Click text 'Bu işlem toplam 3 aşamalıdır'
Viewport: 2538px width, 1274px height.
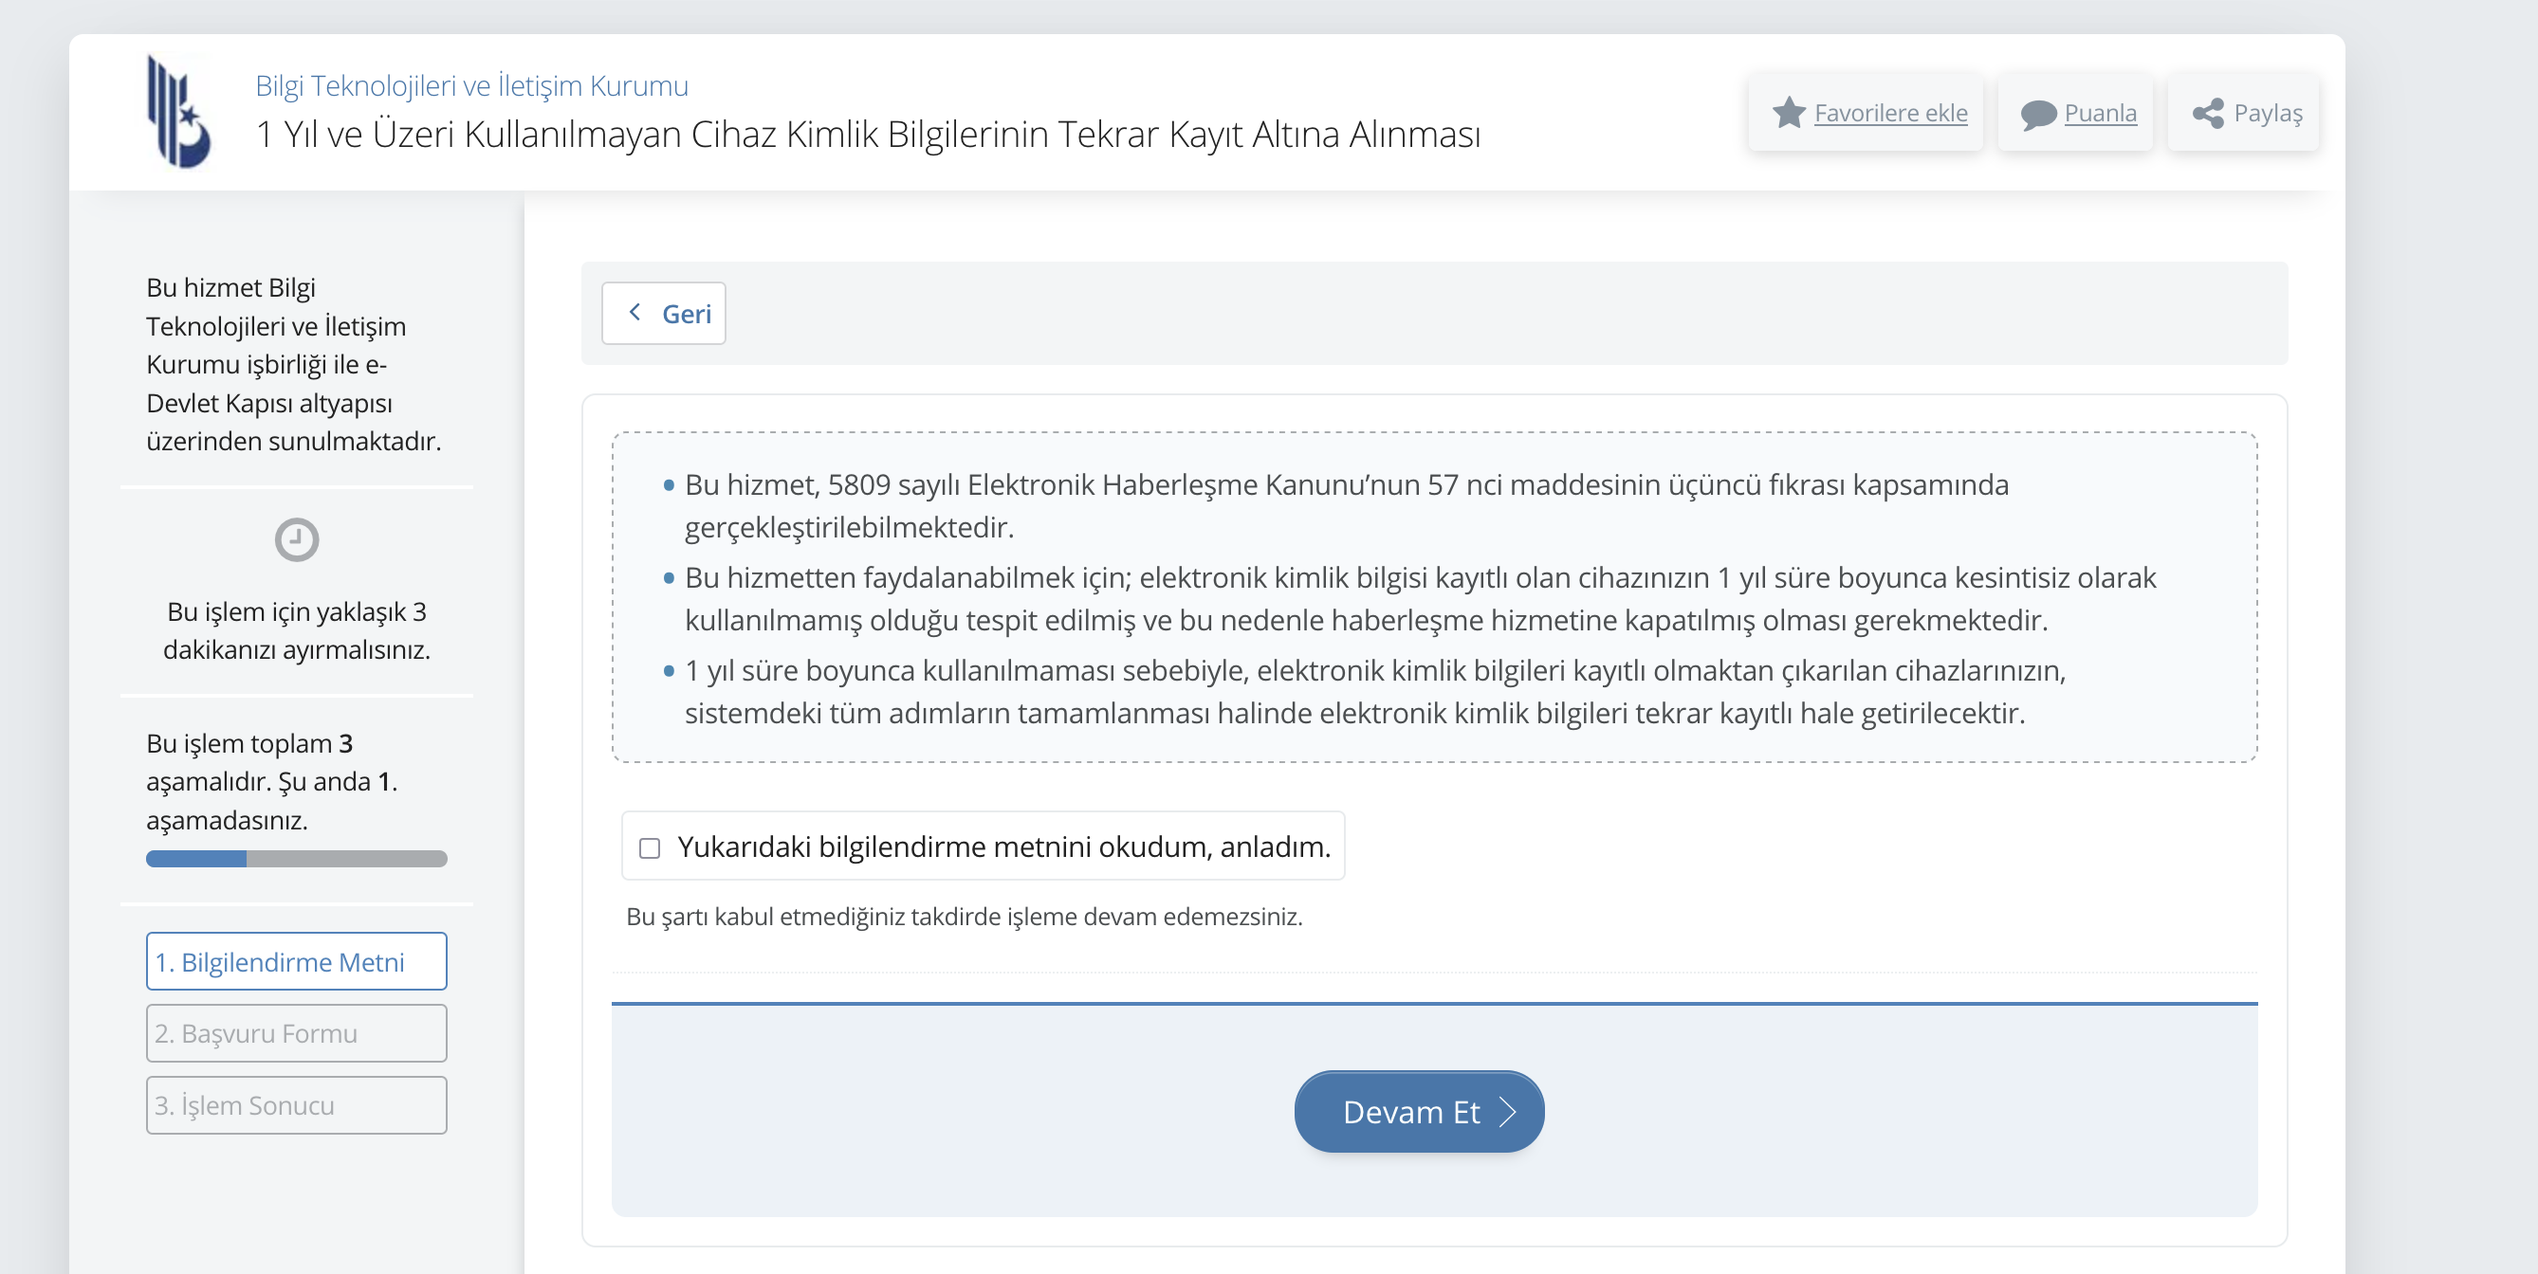(272, 782)
